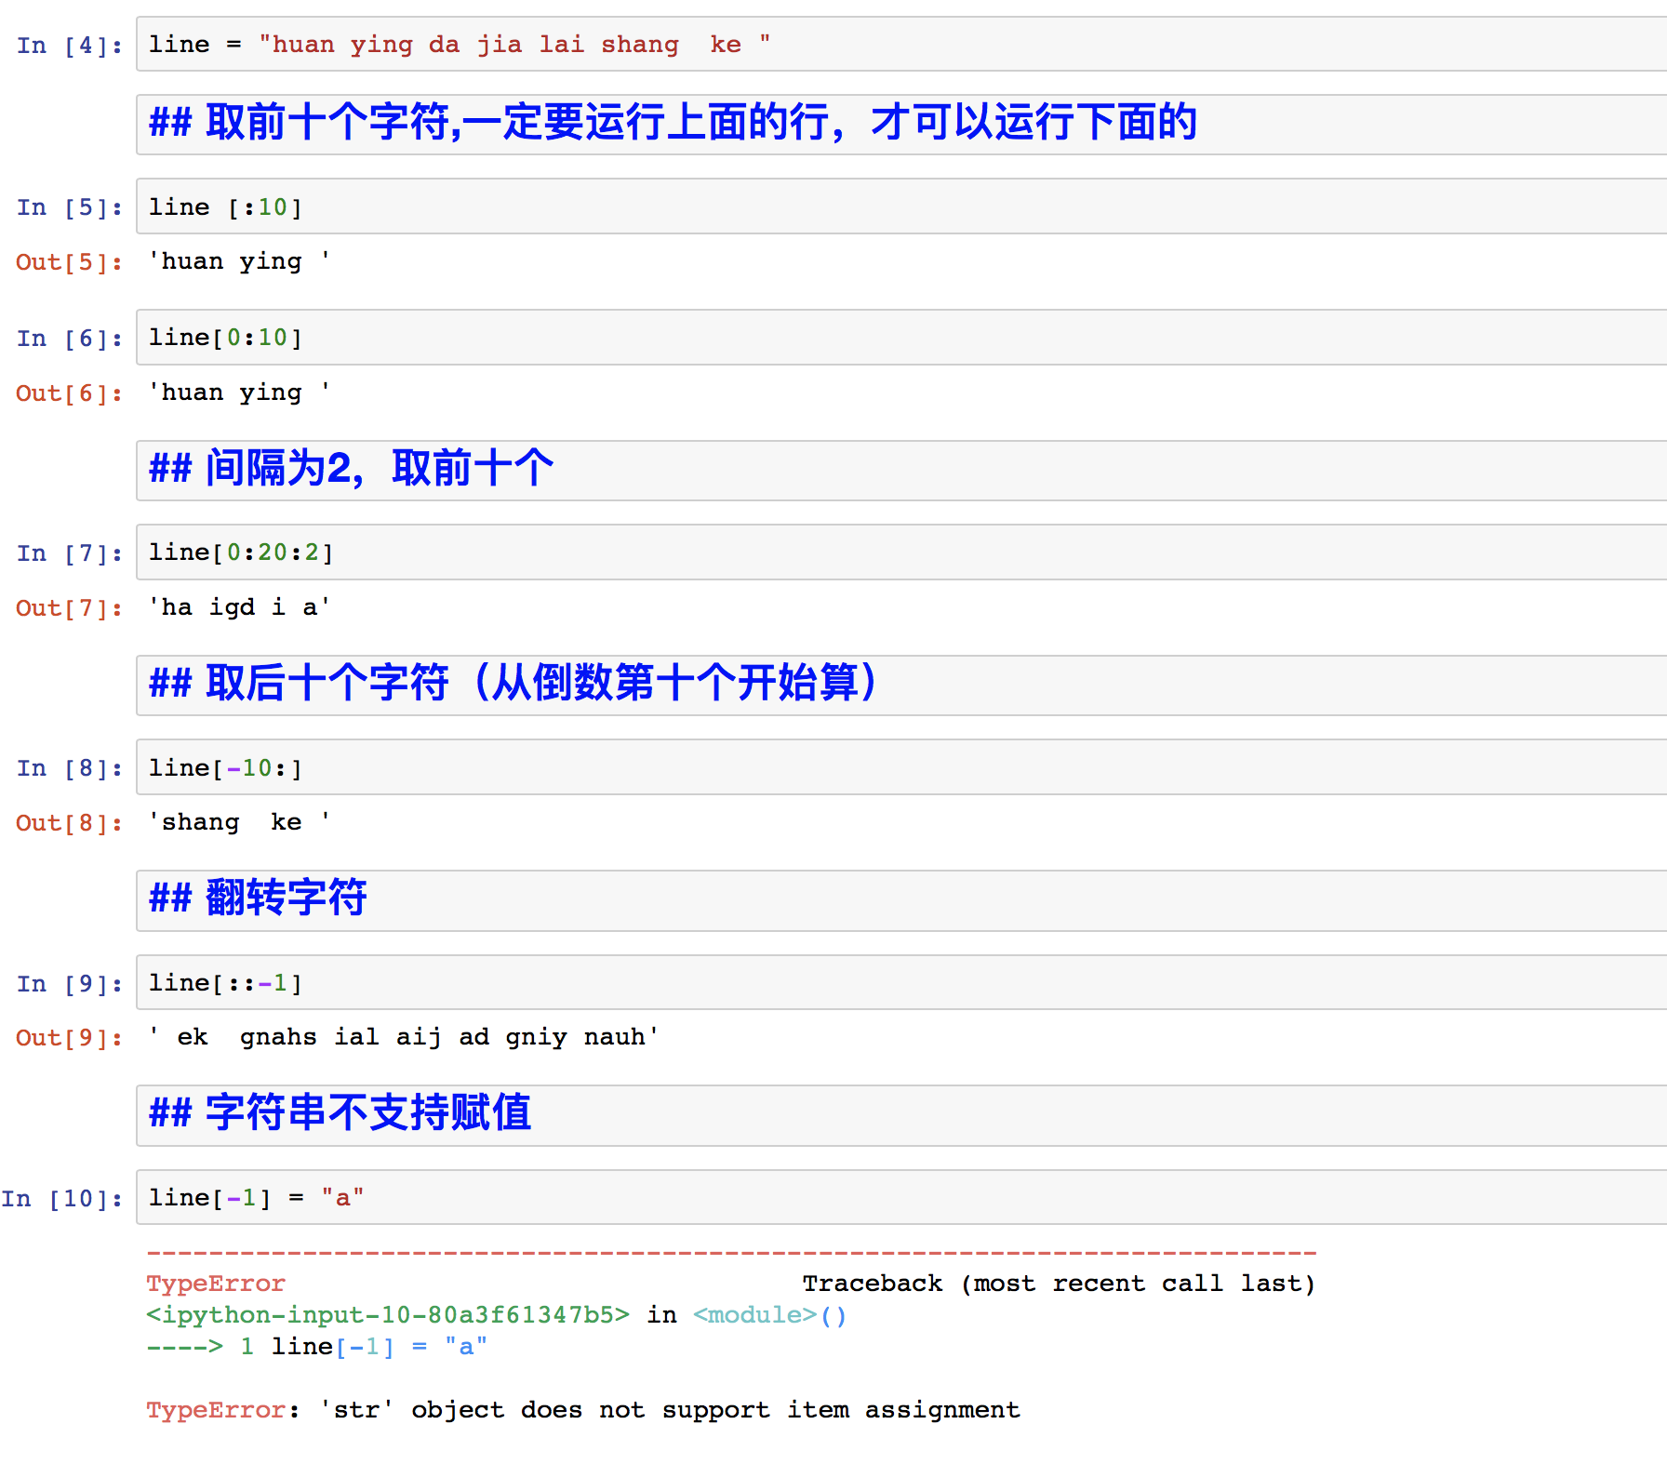Select the "Out[5]:" prompt label
1667x1464 pixels.
point(70,262)
